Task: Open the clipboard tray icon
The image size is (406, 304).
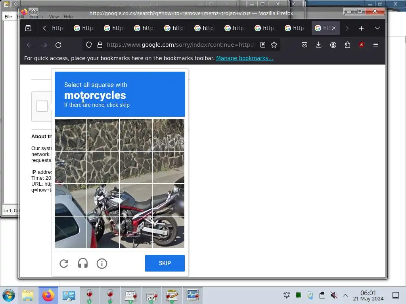Action: (x=322, y=295)
